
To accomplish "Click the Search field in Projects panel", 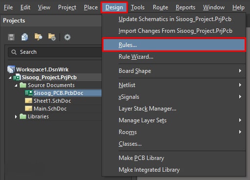I will coord(55,52).
